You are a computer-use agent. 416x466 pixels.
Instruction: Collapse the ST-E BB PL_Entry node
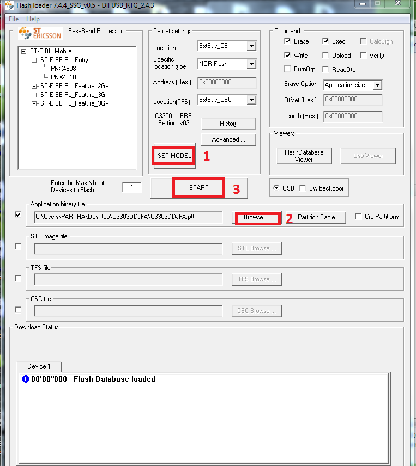(x=34, y=60)
